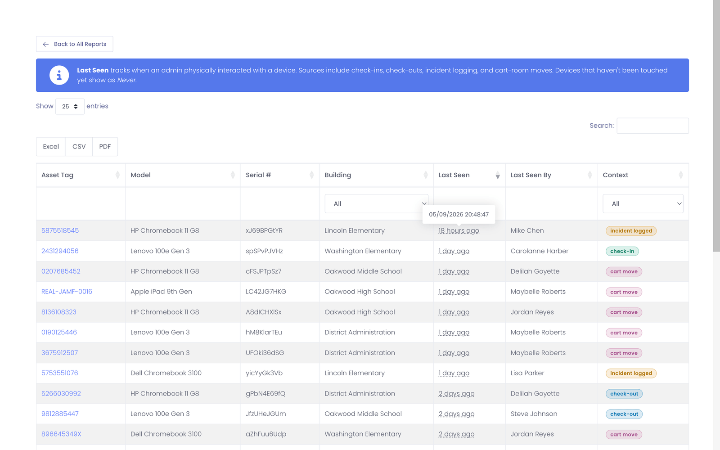Export the table as PDF
The width and height of the screenshot is (720, 450).
coord(105,147)
